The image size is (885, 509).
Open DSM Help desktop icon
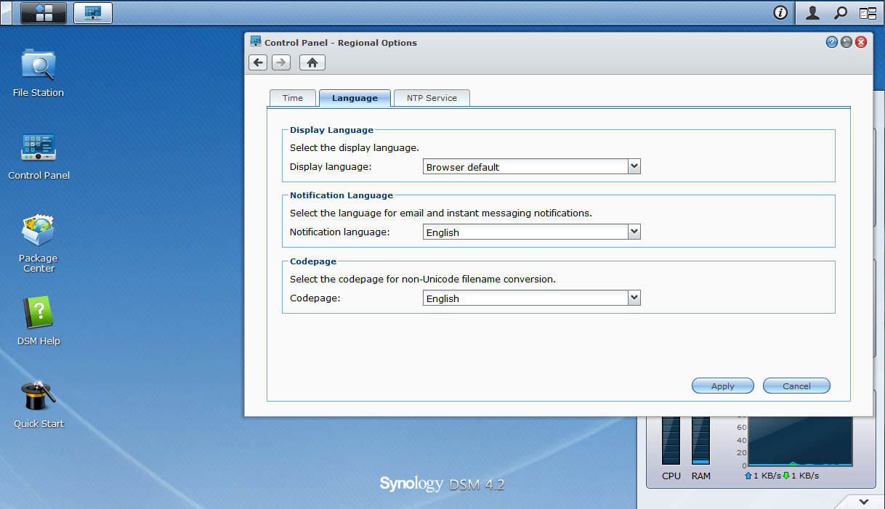click(39, 321)
